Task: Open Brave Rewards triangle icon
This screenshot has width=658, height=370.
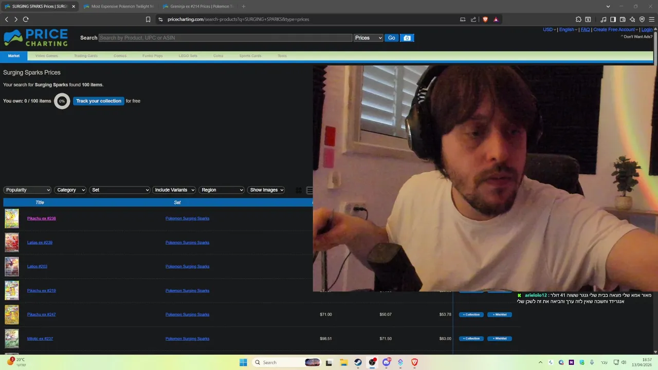Action: coord(496,20)
